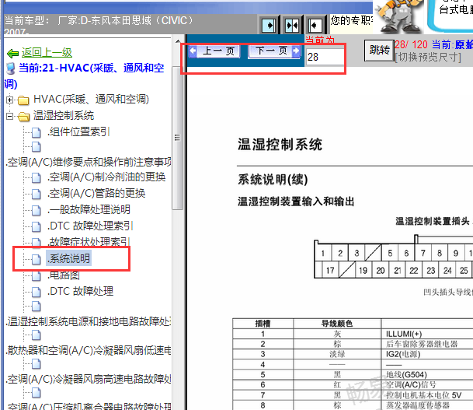Click page icon beside 一般故障处理说明
The width and height of the screenshot is (473, 410).
point(37,210)
